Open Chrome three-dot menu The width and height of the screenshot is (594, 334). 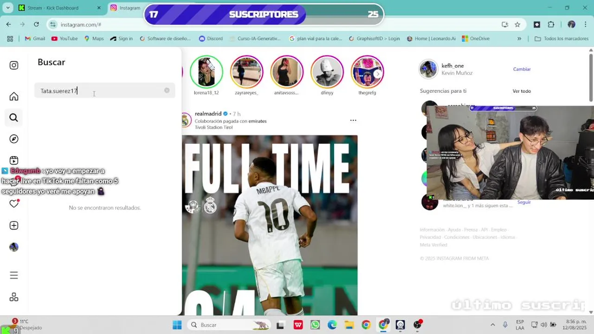586,25
